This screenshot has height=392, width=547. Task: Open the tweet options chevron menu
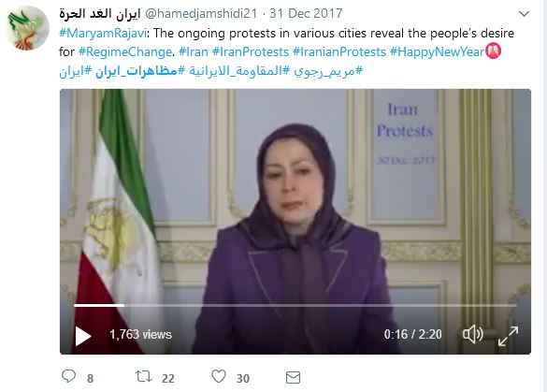[524, 14]
